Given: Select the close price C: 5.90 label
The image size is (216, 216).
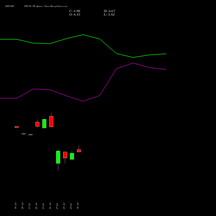Looking at the screenshot, I should 75,11.
